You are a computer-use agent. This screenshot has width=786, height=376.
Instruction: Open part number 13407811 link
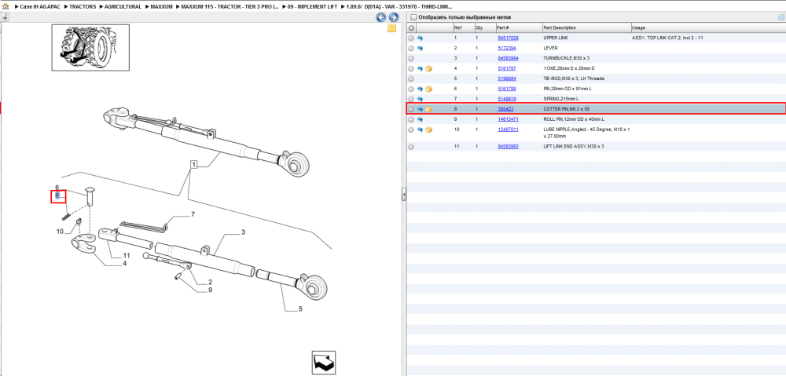click(508, 130)
